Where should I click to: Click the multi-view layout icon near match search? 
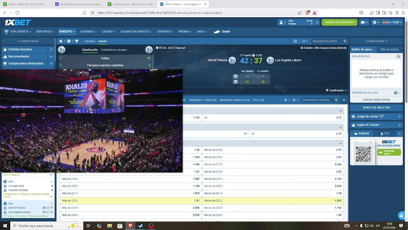[x=295, y=41]
